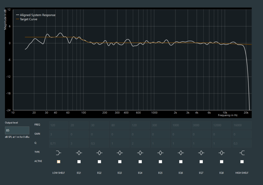Screen dimensions: 263x185
Task: Click the Low Shelf frequency field
Action: (x=58, y=125)
